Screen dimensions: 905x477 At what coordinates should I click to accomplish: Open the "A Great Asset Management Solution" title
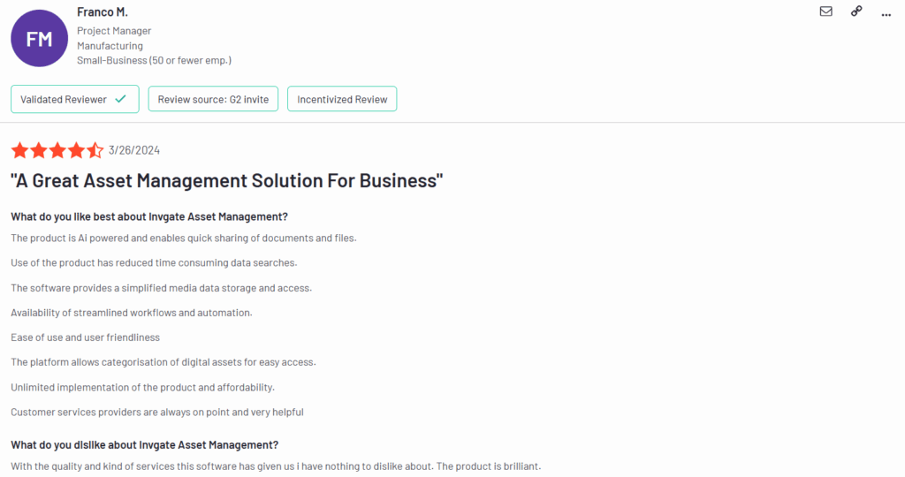pyautogui.click(x=226, y=181)
